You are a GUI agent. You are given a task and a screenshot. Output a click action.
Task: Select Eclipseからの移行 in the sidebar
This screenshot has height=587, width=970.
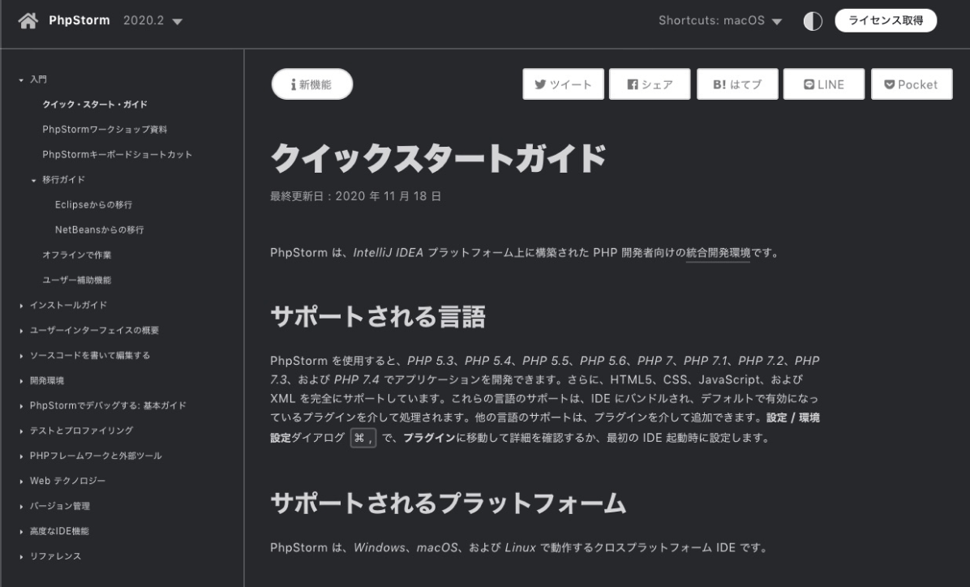click(93, 204)
